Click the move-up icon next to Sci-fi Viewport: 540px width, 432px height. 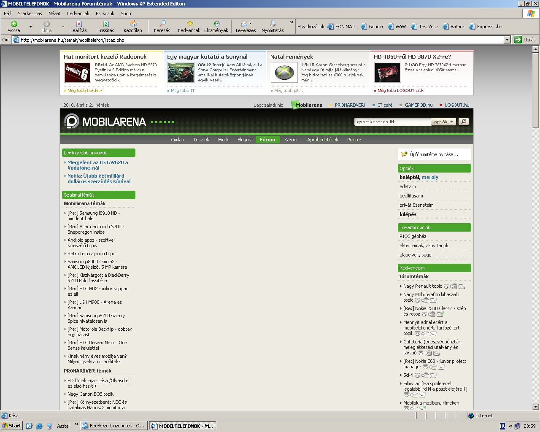click(417, 375)
